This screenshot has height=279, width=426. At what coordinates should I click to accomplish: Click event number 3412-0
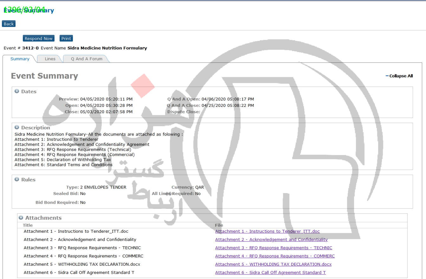[30, 48]
